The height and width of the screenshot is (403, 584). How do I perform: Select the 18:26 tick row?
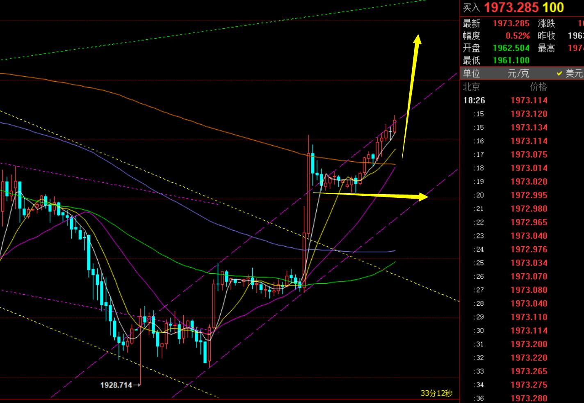click(x=522, y=101)
